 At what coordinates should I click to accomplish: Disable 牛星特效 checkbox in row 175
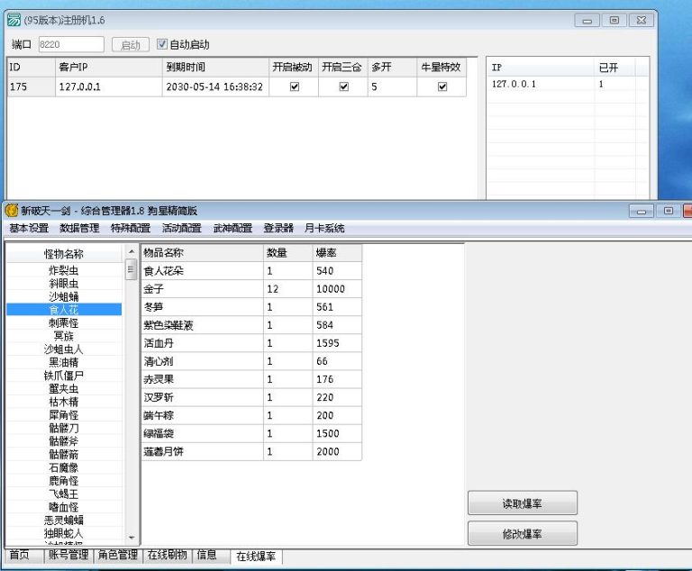click(x=442, y=87)
